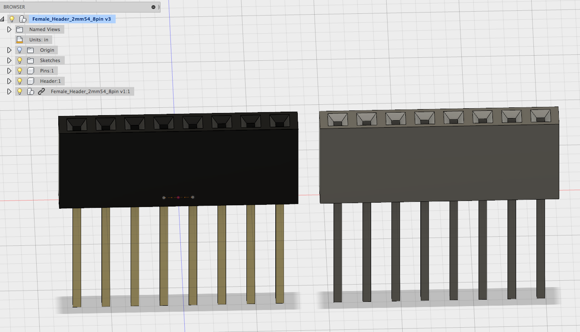The width and height of the screenshot is (580, 332).
Task: Click the Sketches folder icon
Action: tap(30, 60)
